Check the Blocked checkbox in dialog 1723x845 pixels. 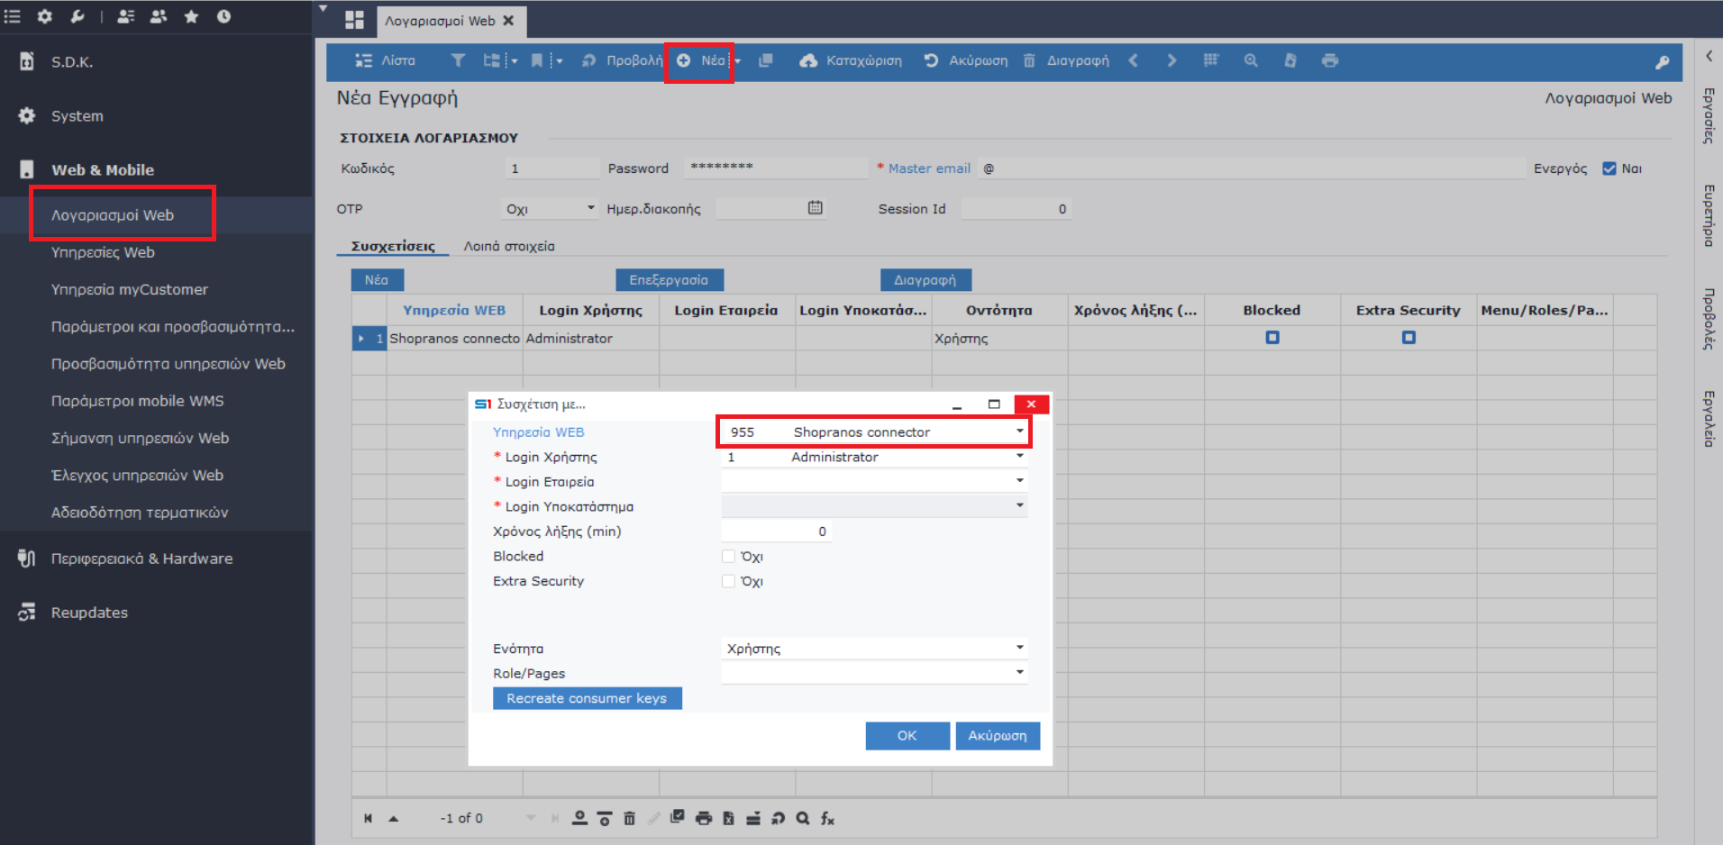tap(728, 557)
